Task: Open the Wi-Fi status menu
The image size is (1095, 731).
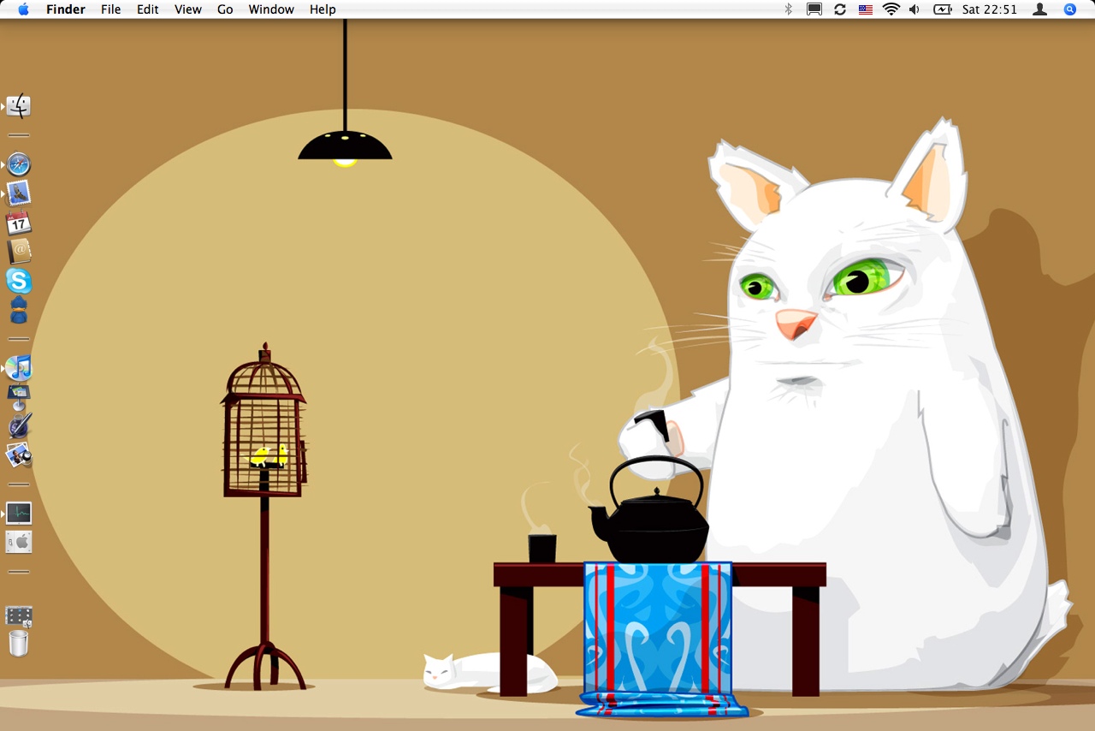Action: 891,9
